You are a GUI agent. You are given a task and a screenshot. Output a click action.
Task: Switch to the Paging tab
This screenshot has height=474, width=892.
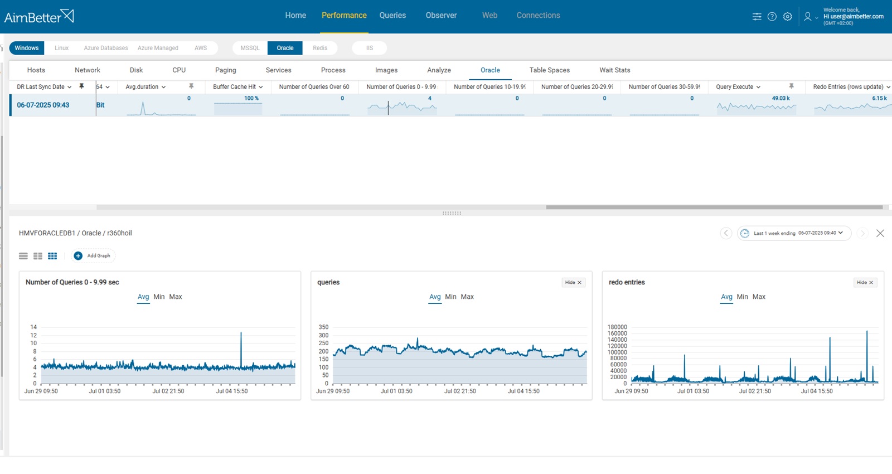point(226,70)
